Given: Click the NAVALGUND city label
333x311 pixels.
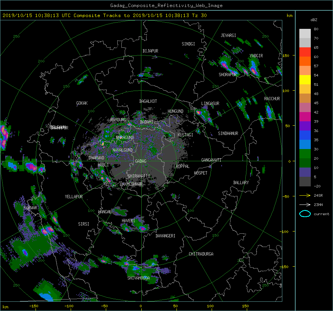Looking at the screenshot, I should coord(122,150).
